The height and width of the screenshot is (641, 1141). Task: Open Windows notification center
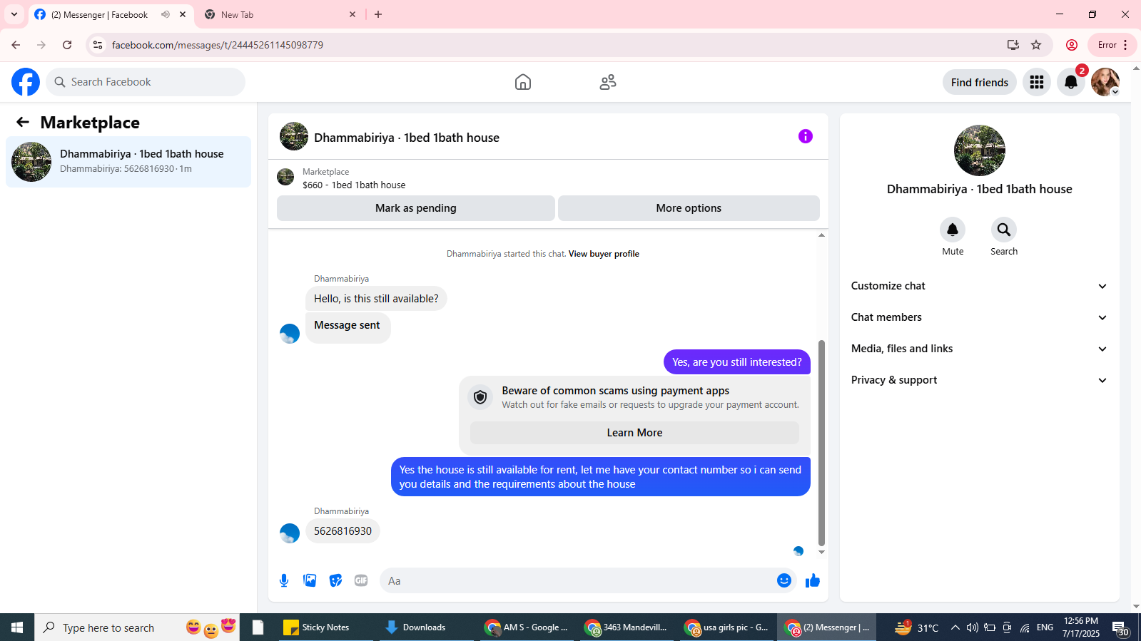1121,627
